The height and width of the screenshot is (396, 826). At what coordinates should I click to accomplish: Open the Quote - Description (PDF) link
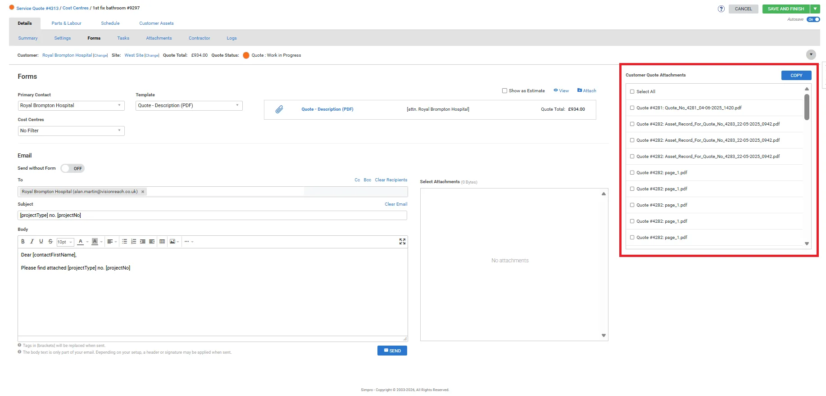click(327, 109)
